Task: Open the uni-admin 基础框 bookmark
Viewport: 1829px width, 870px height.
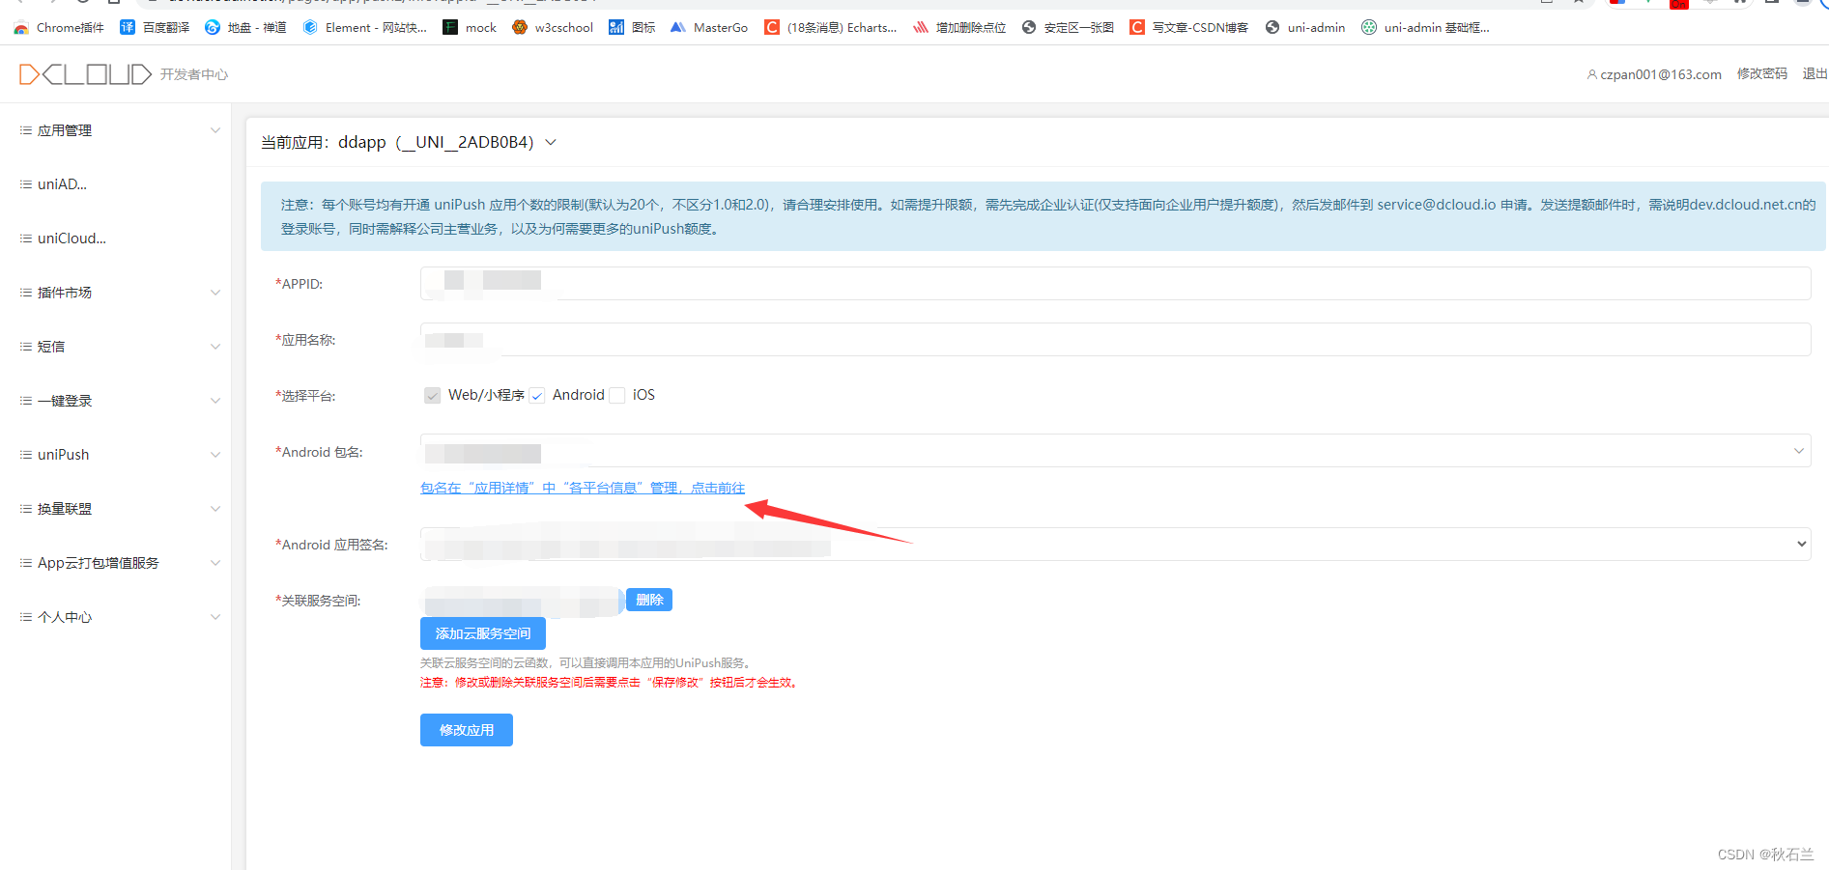Action: pos(1425,28)
